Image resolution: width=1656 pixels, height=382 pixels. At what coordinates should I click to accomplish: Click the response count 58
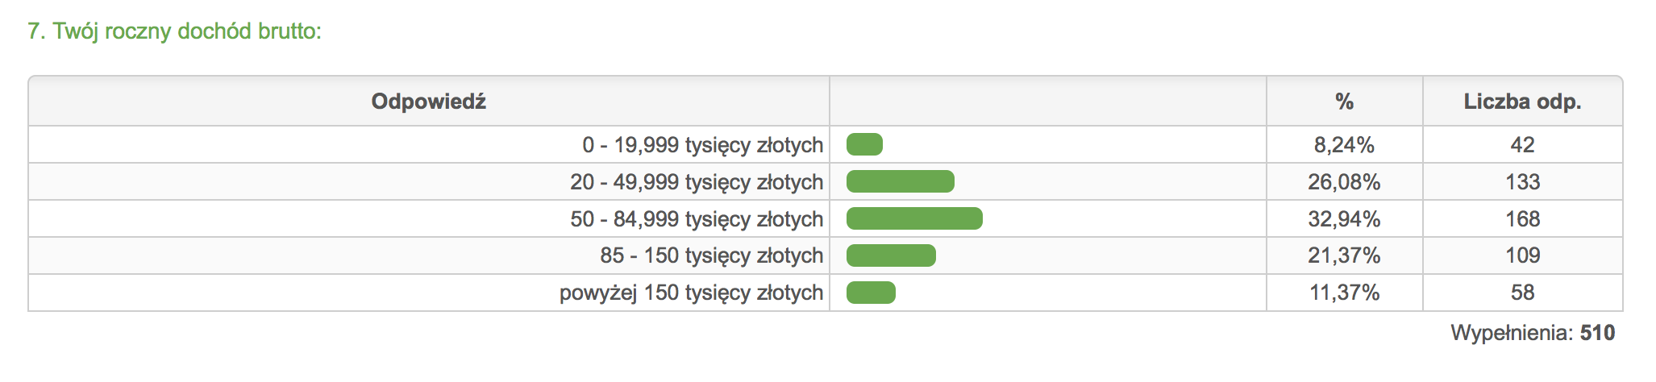[1522, 293]
